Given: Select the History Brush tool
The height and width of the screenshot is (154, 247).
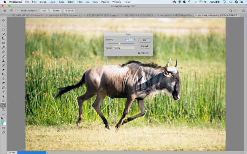Looking at the screenshot, I should point(3,65).
